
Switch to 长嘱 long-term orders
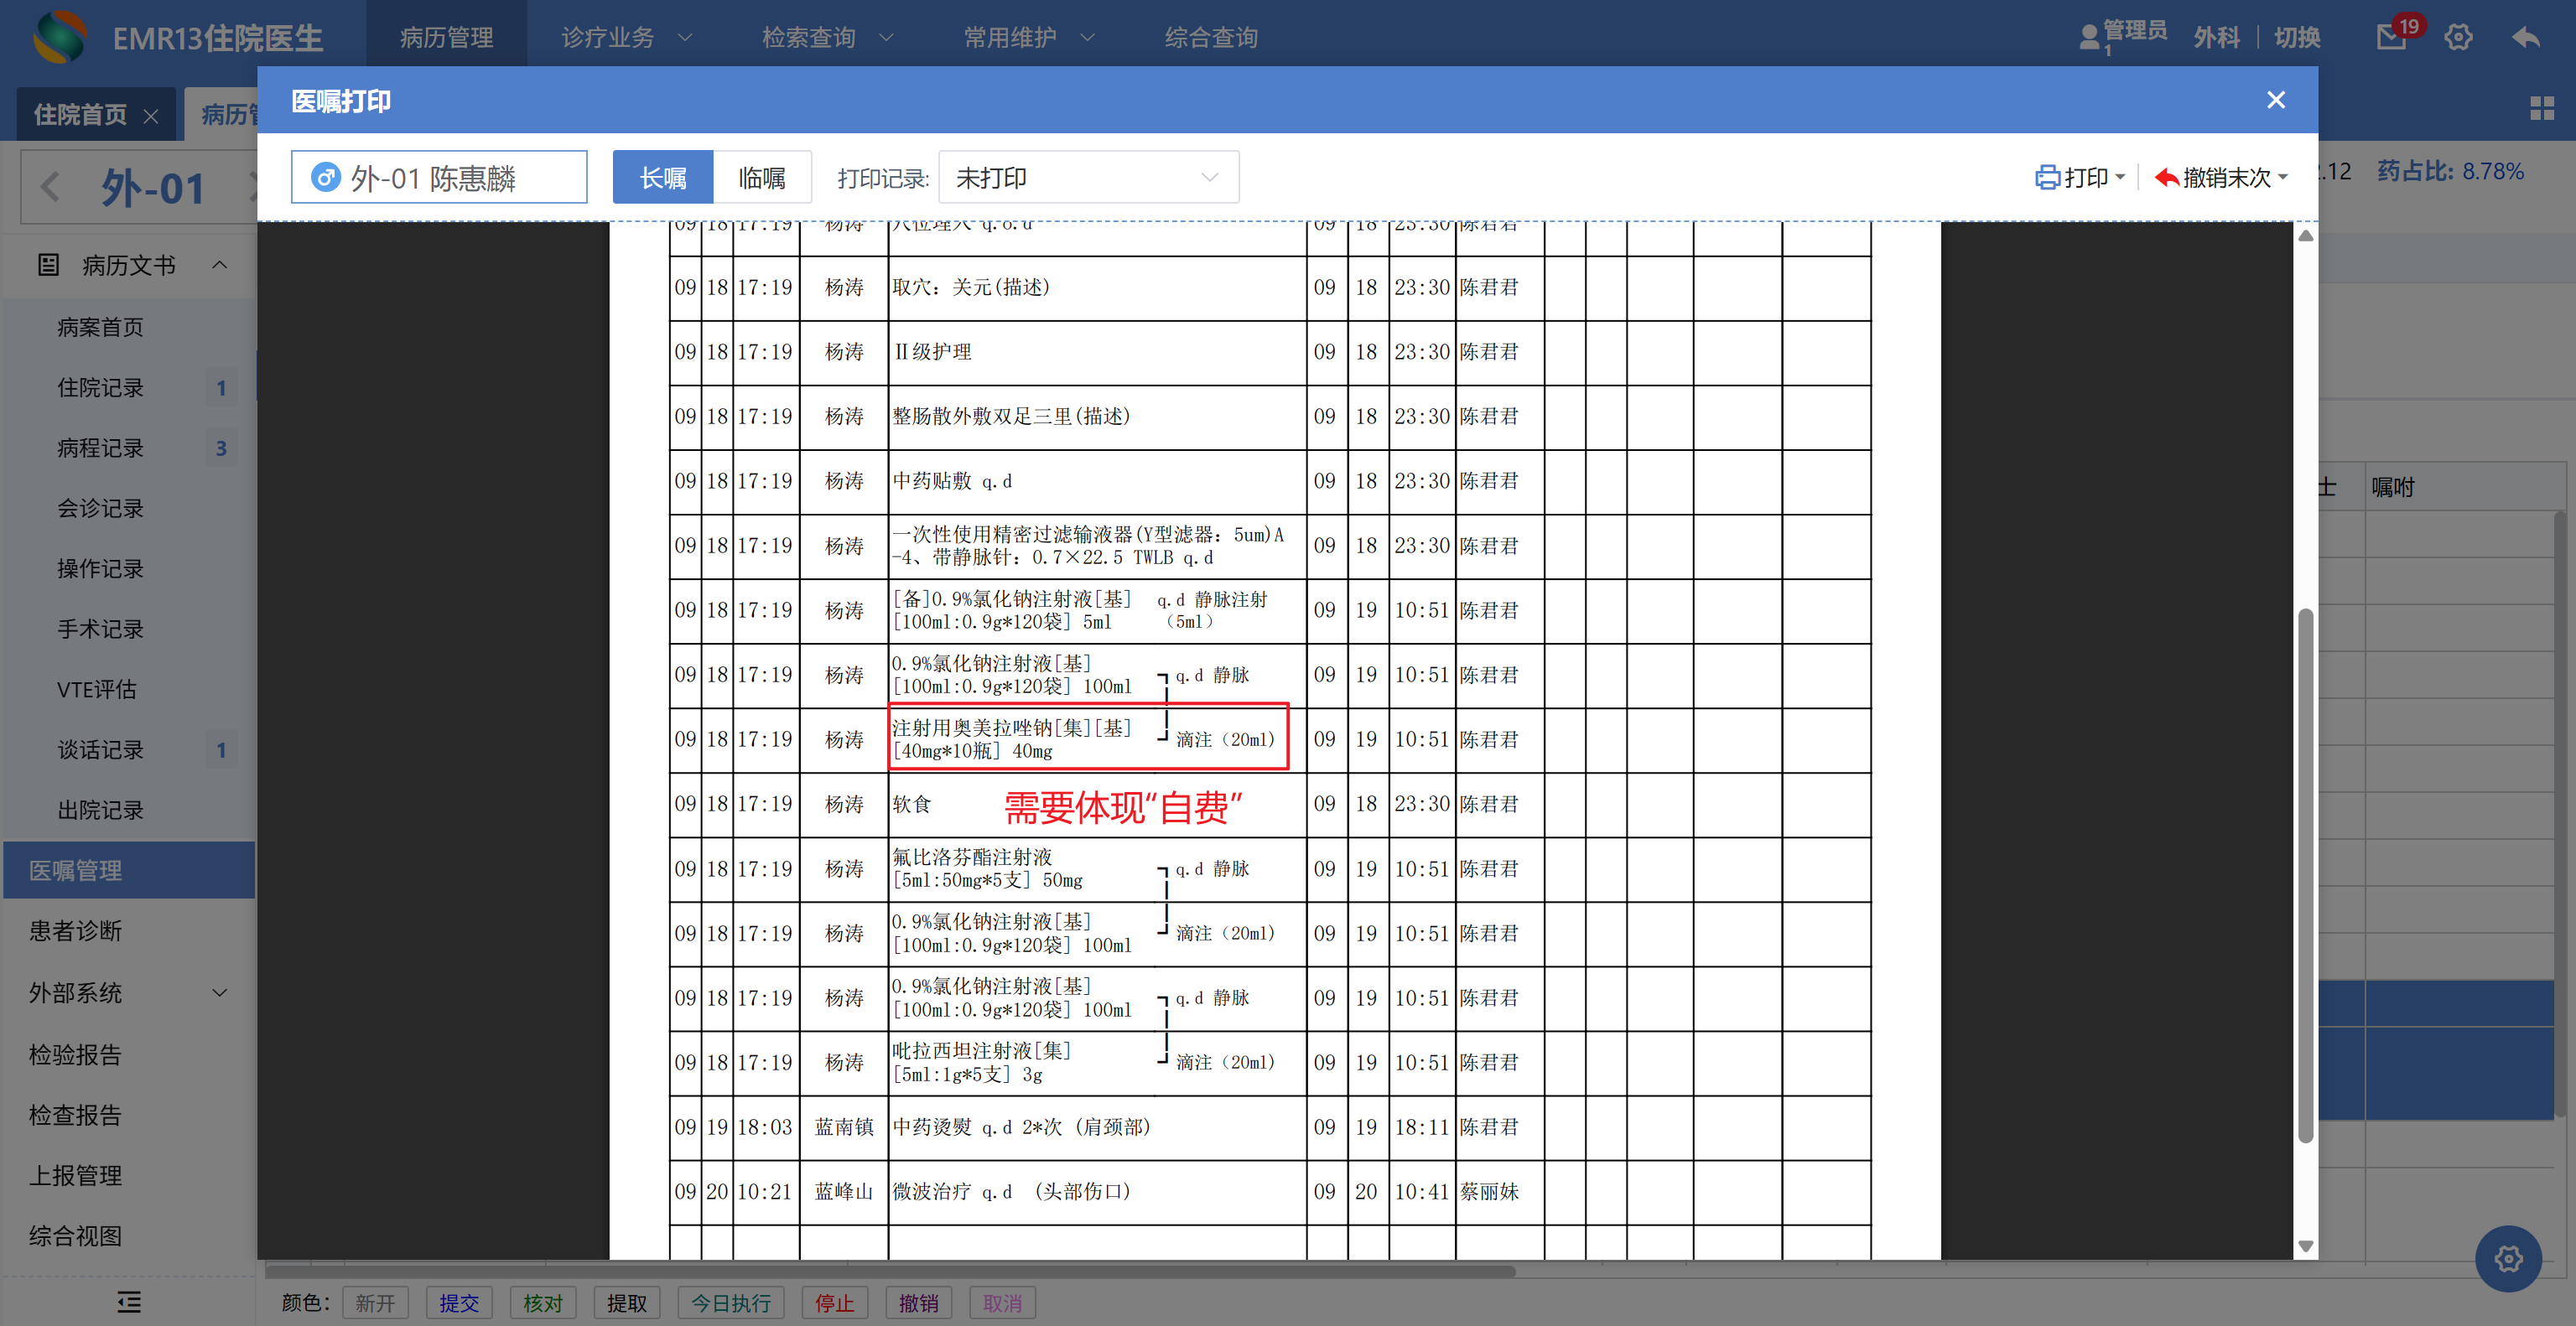click(662, 178)
